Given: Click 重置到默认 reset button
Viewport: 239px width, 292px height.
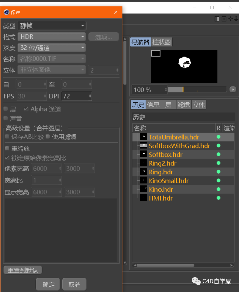Looking at the screenshot, I should click(x=23, y=270).
